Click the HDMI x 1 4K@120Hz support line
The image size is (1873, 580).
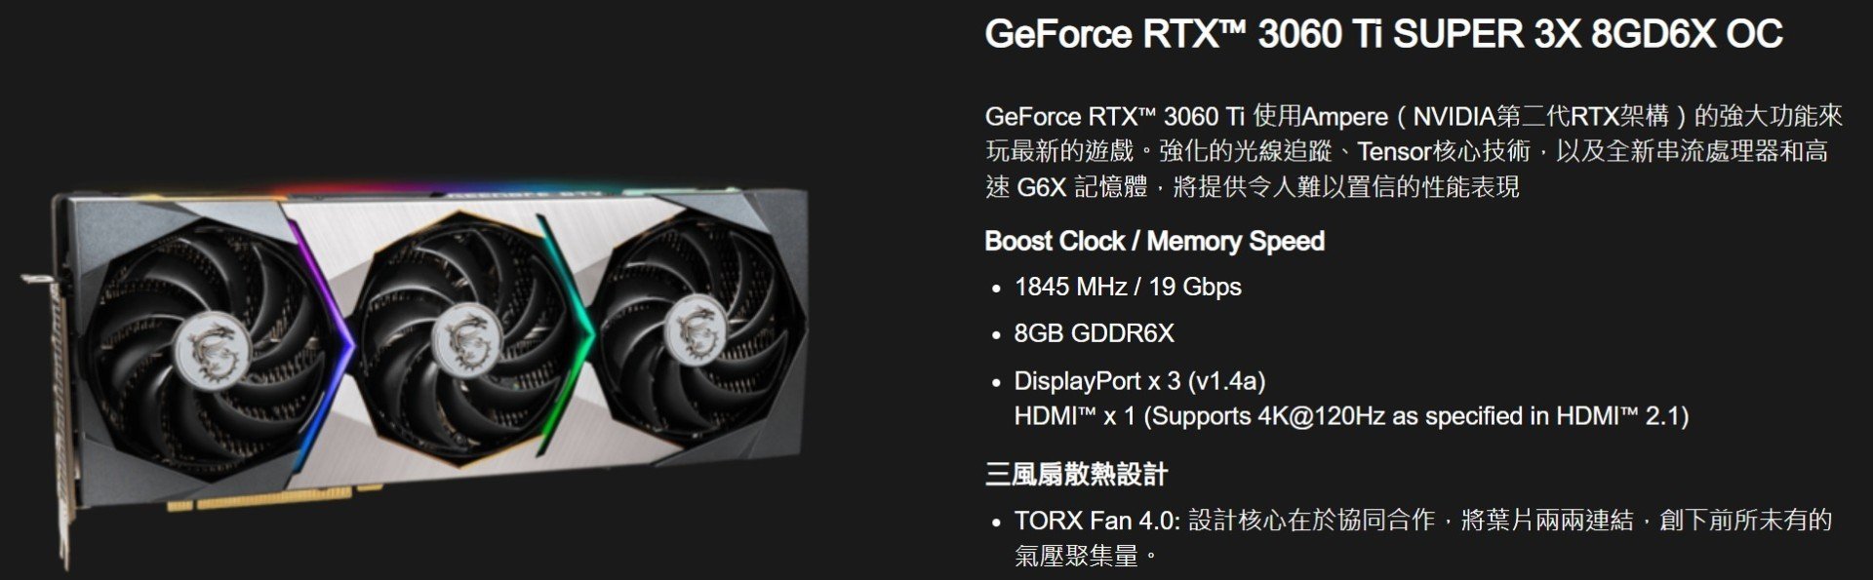(1351, 416)
